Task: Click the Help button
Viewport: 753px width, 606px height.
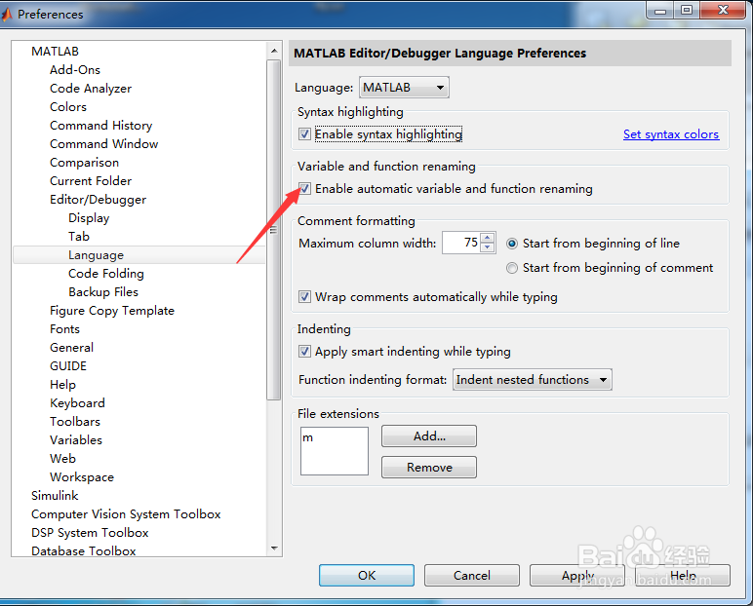Action: coord(683,575)
